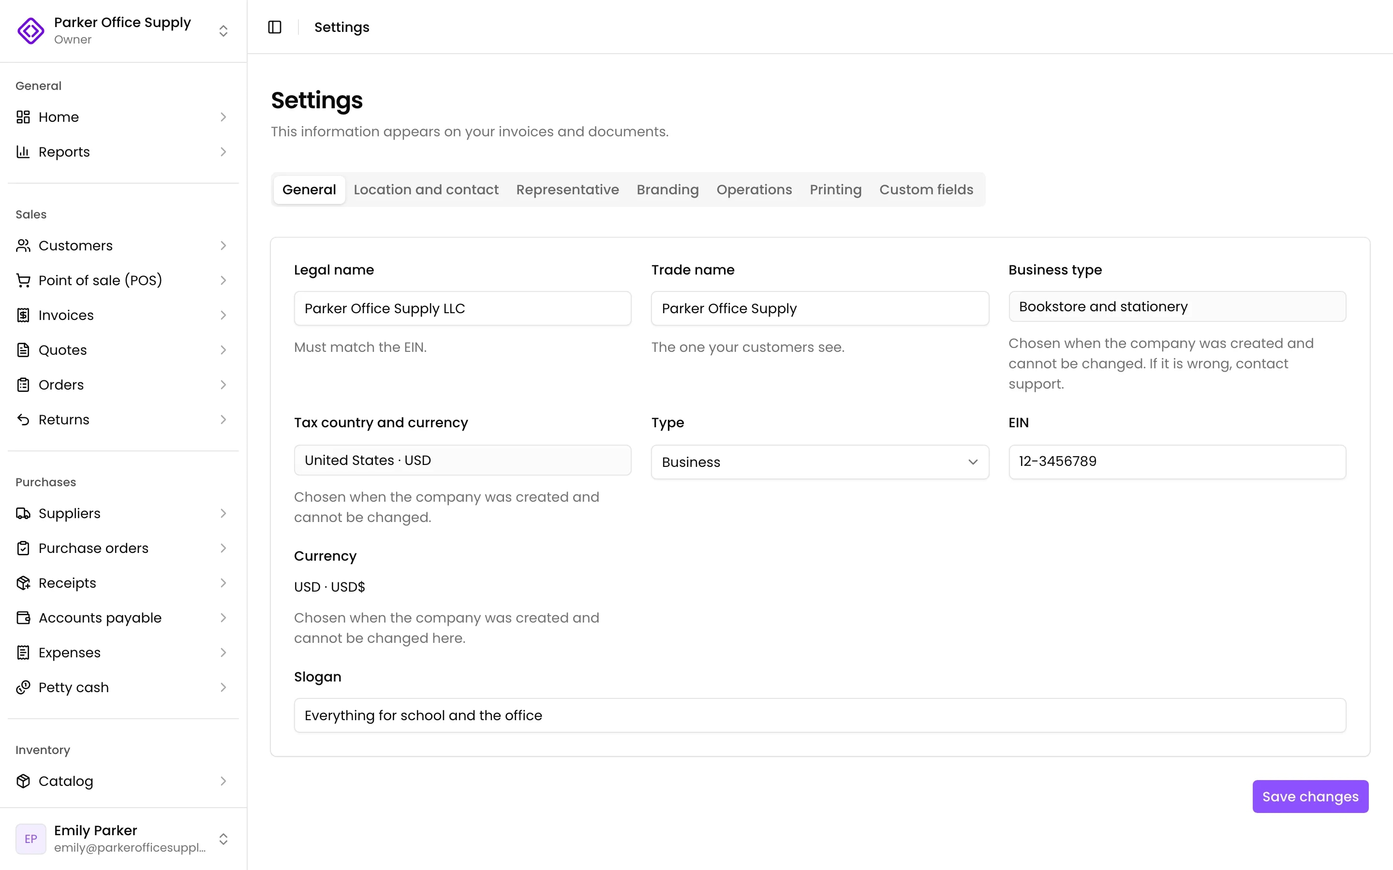
Task: Click the Orders clipboard icon
Action: pos(23,385)
